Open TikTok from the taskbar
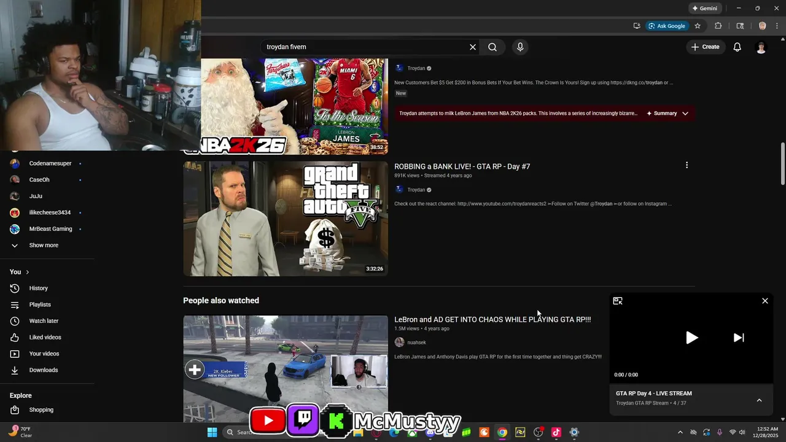The image size is (786, 442). pyautogui.click(x=556, y=432)
